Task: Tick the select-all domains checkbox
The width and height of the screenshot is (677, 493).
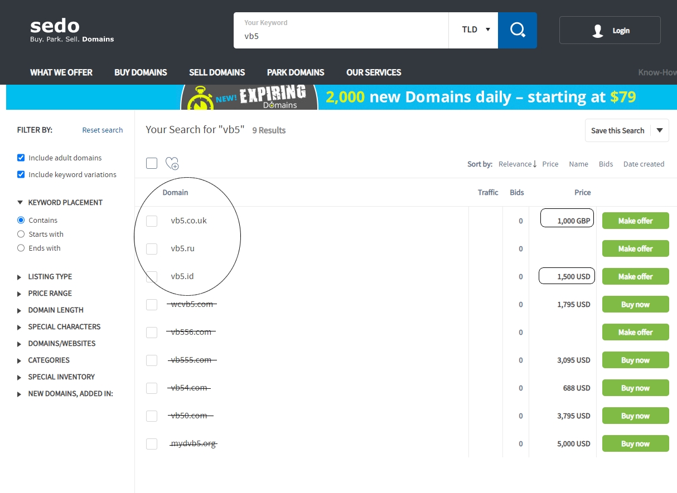Action: pyautogui.click(x=152, y=163)
